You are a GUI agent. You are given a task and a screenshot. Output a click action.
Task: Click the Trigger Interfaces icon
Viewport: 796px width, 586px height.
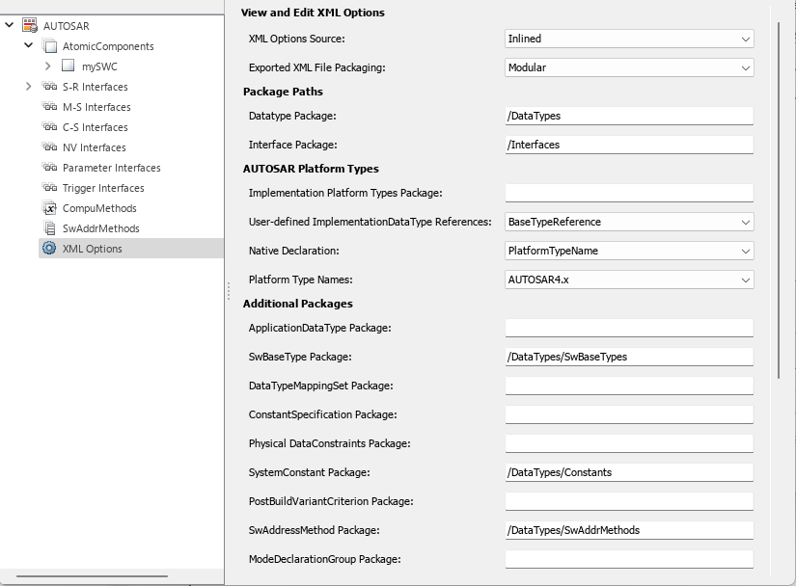pos(50,188)
